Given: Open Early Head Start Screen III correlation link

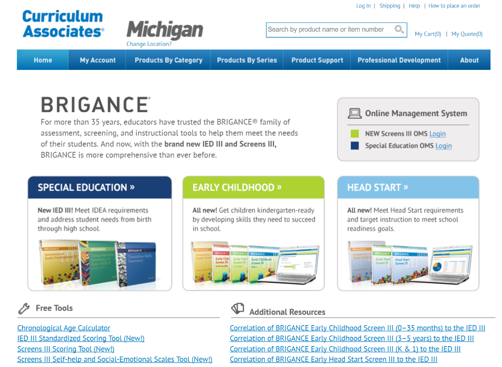Looking at the screenshot, I should click(x=334, y=360).
